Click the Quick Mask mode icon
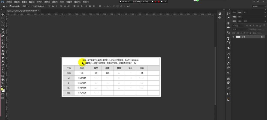Image resolution: width=267 pixels, height=120 pixels. pyautogui.click(x=3, y=94)
